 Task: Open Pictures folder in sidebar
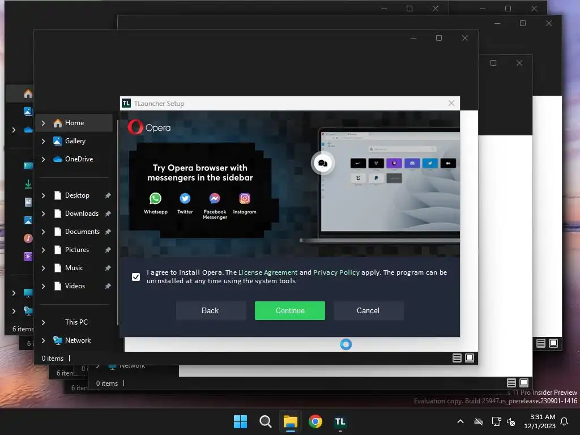pos(76,250)
